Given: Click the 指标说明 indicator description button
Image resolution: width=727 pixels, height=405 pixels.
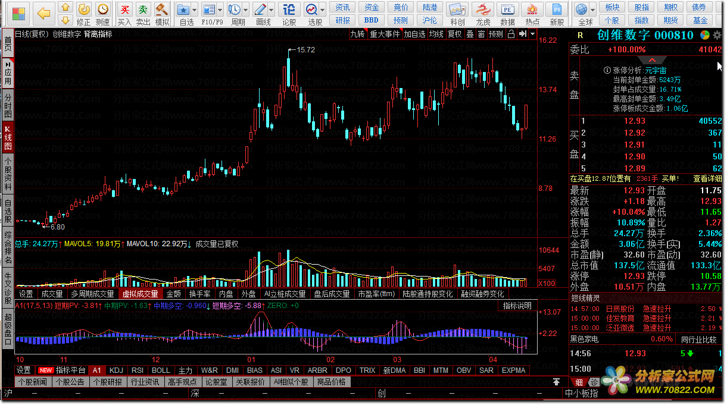Looking at the screenshot, I should [517, 306].
